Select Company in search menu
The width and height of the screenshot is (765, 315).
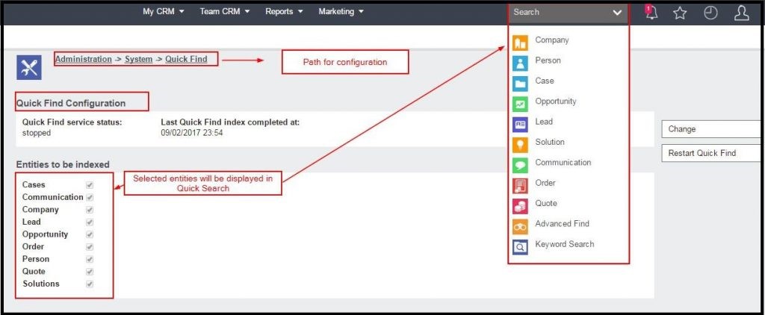click(552, 40)
